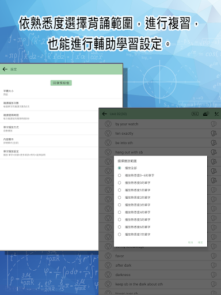Select the 播放全部 radio option

click(120, 168)
